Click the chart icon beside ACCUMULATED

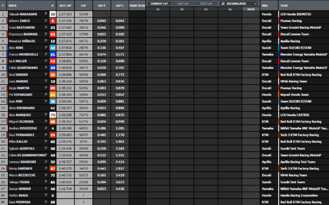point(223,3)
